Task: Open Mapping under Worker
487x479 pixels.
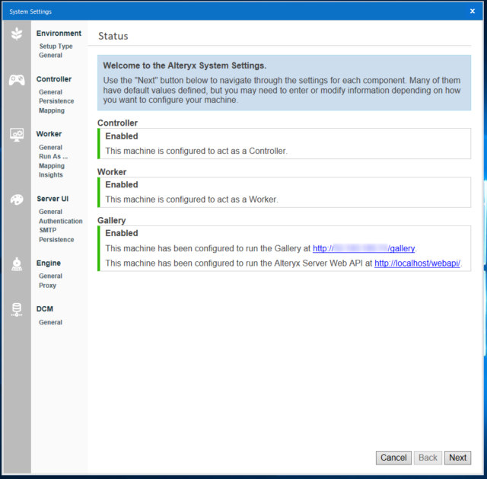Action: [52, 166]
